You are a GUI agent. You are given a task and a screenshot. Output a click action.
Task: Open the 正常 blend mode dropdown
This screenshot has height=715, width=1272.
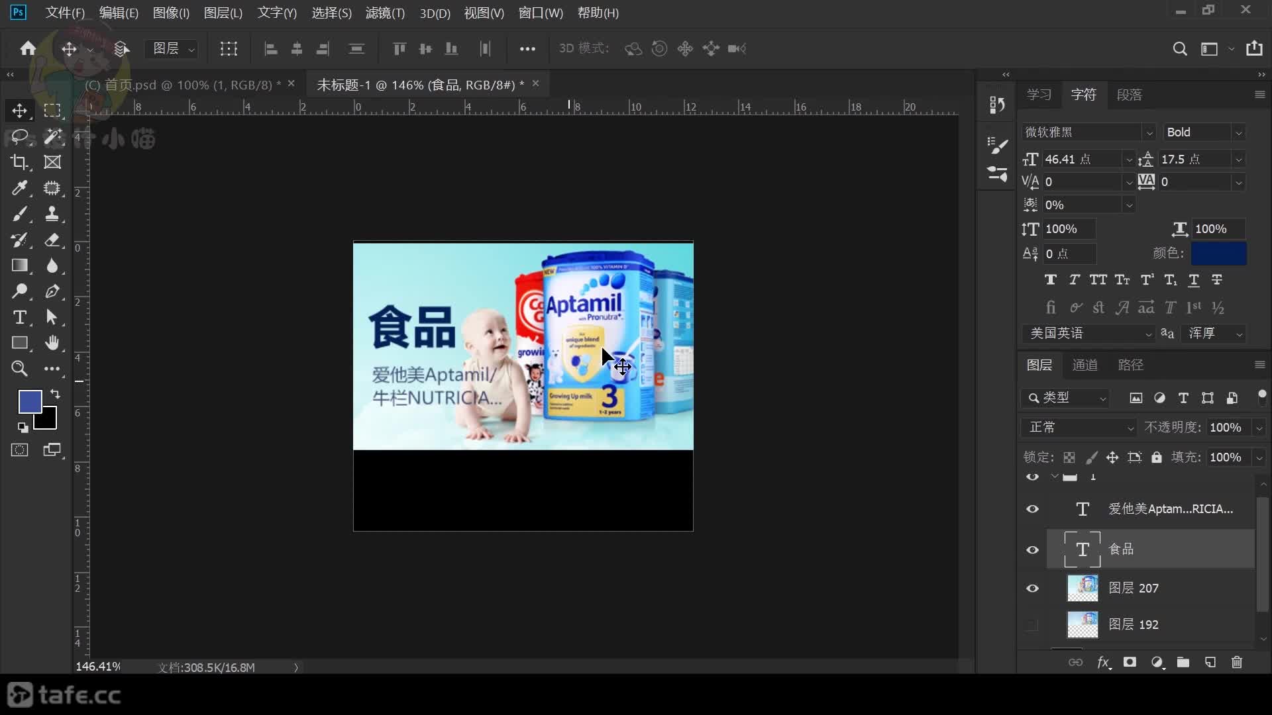pyautogui.click(x=1079, y=428)
